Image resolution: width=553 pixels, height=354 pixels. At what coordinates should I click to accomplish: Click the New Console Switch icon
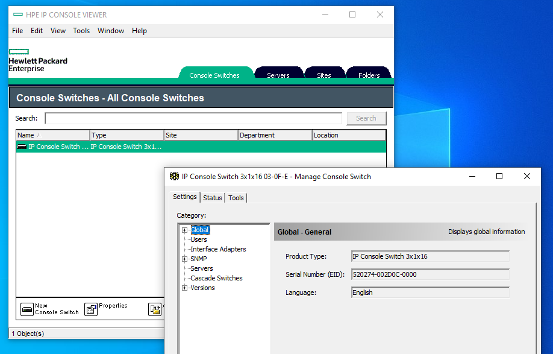tap(27, 309)
